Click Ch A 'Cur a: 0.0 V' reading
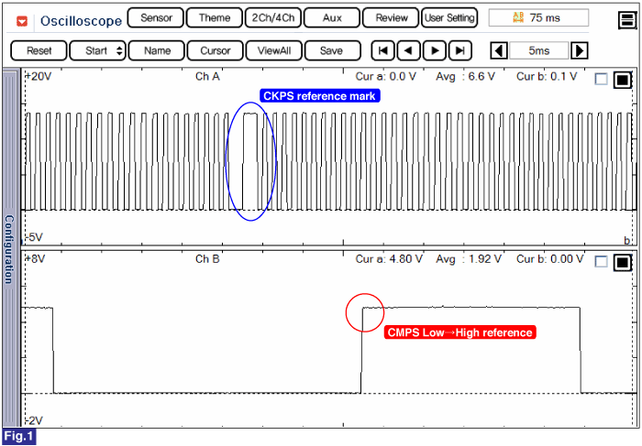The width and height of the screenshot is (642, 446). coord(386,76)
